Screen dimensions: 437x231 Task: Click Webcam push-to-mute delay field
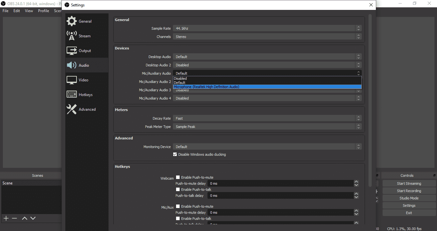[280, 183]
